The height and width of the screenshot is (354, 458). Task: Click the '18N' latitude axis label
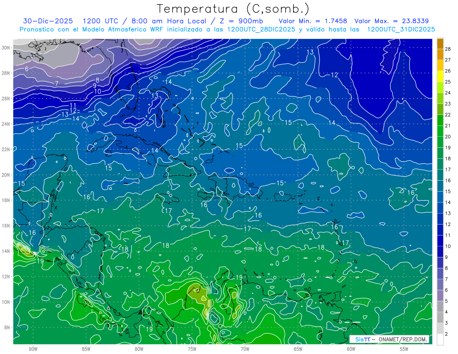point(6,200)
